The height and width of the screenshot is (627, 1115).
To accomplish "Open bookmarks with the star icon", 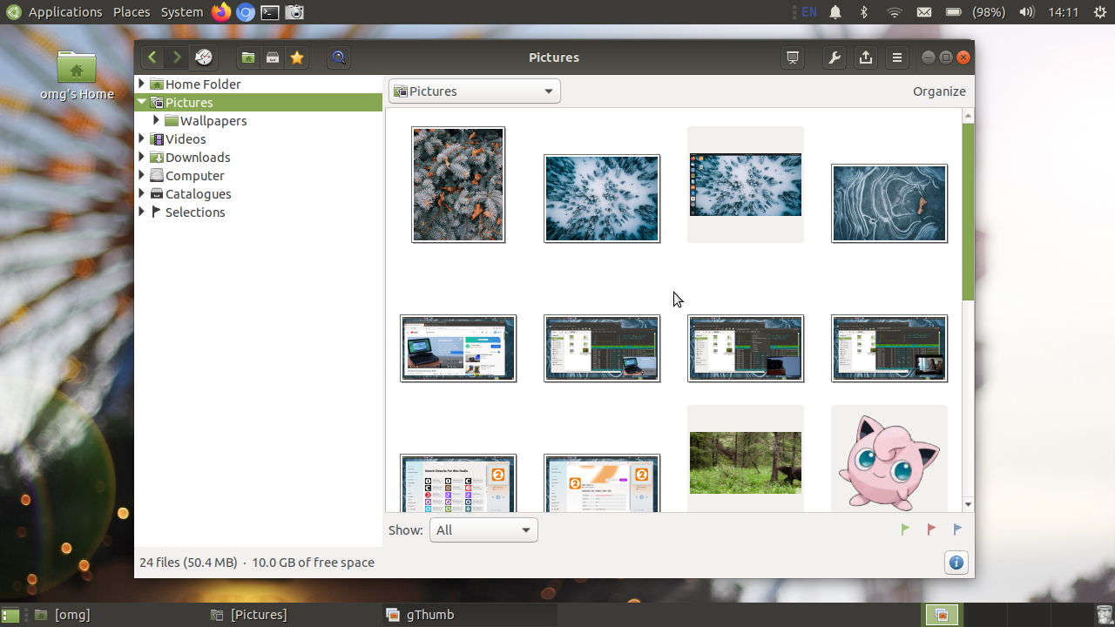I will [297, 57].
